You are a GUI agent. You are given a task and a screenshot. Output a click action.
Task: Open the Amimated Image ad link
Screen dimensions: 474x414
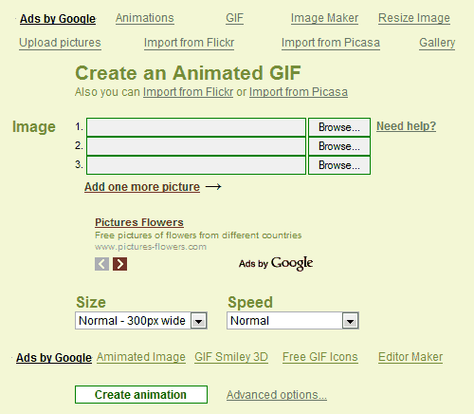click(141, 357)
